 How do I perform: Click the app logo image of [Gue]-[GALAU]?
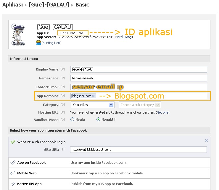[x=18, y=35]
